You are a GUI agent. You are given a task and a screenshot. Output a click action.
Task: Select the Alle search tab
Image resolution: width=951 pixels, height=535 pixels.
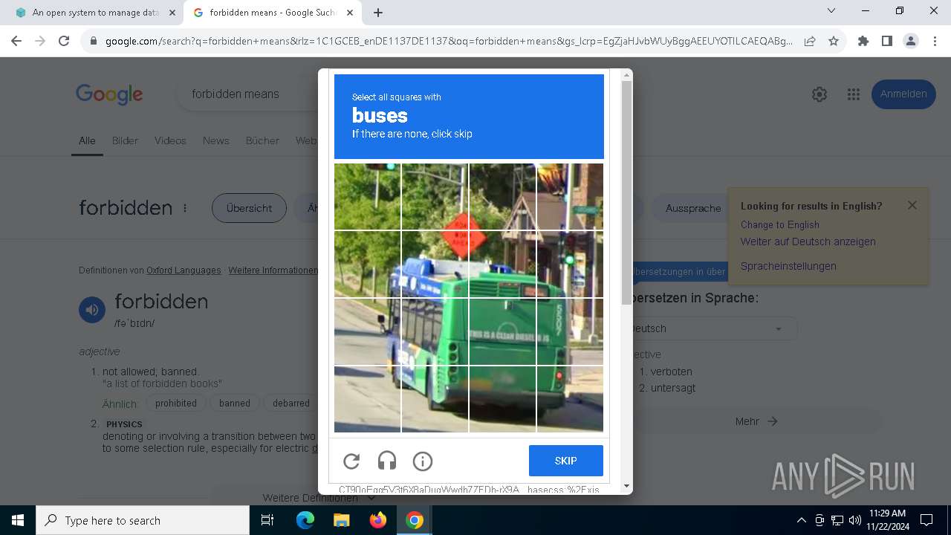point(87,140)
